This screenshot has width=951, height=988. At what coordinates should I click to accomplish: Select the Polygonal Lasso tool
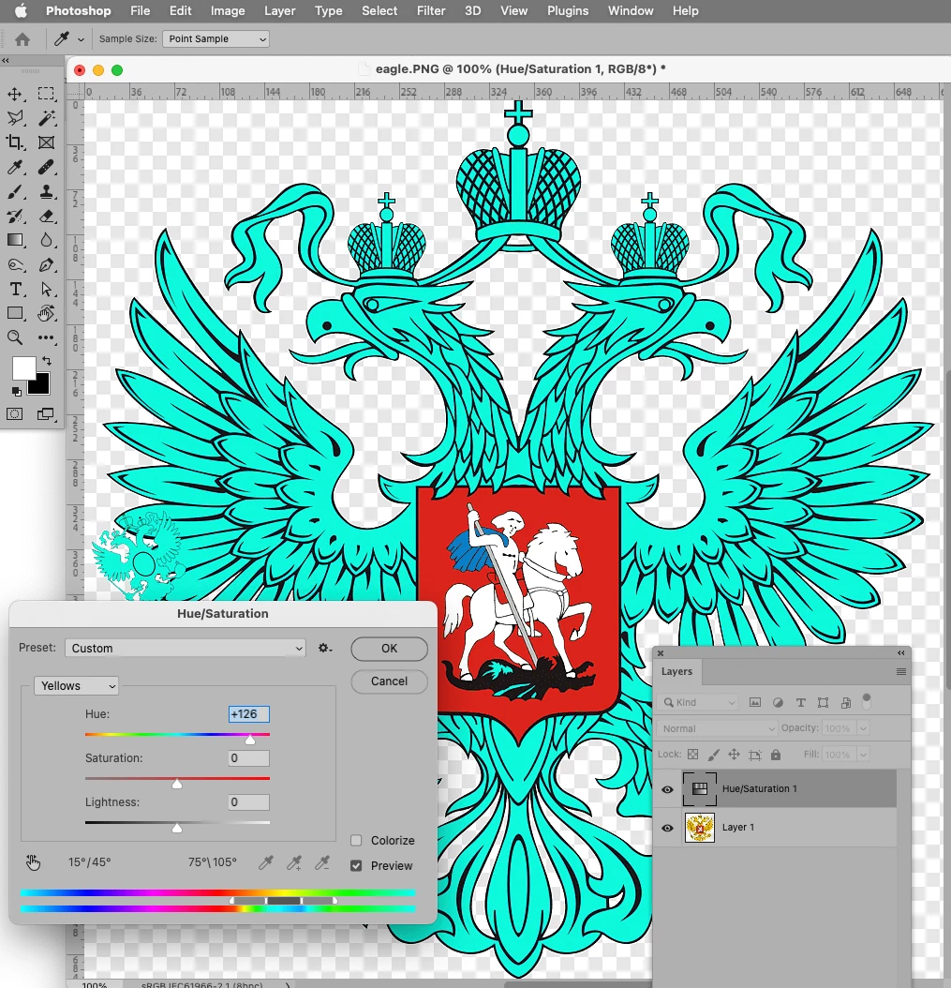point(15,118)
